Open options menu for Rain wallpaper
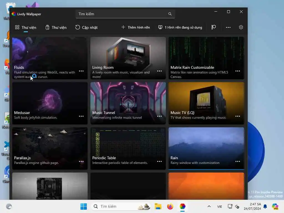 (x=238, y=161)
